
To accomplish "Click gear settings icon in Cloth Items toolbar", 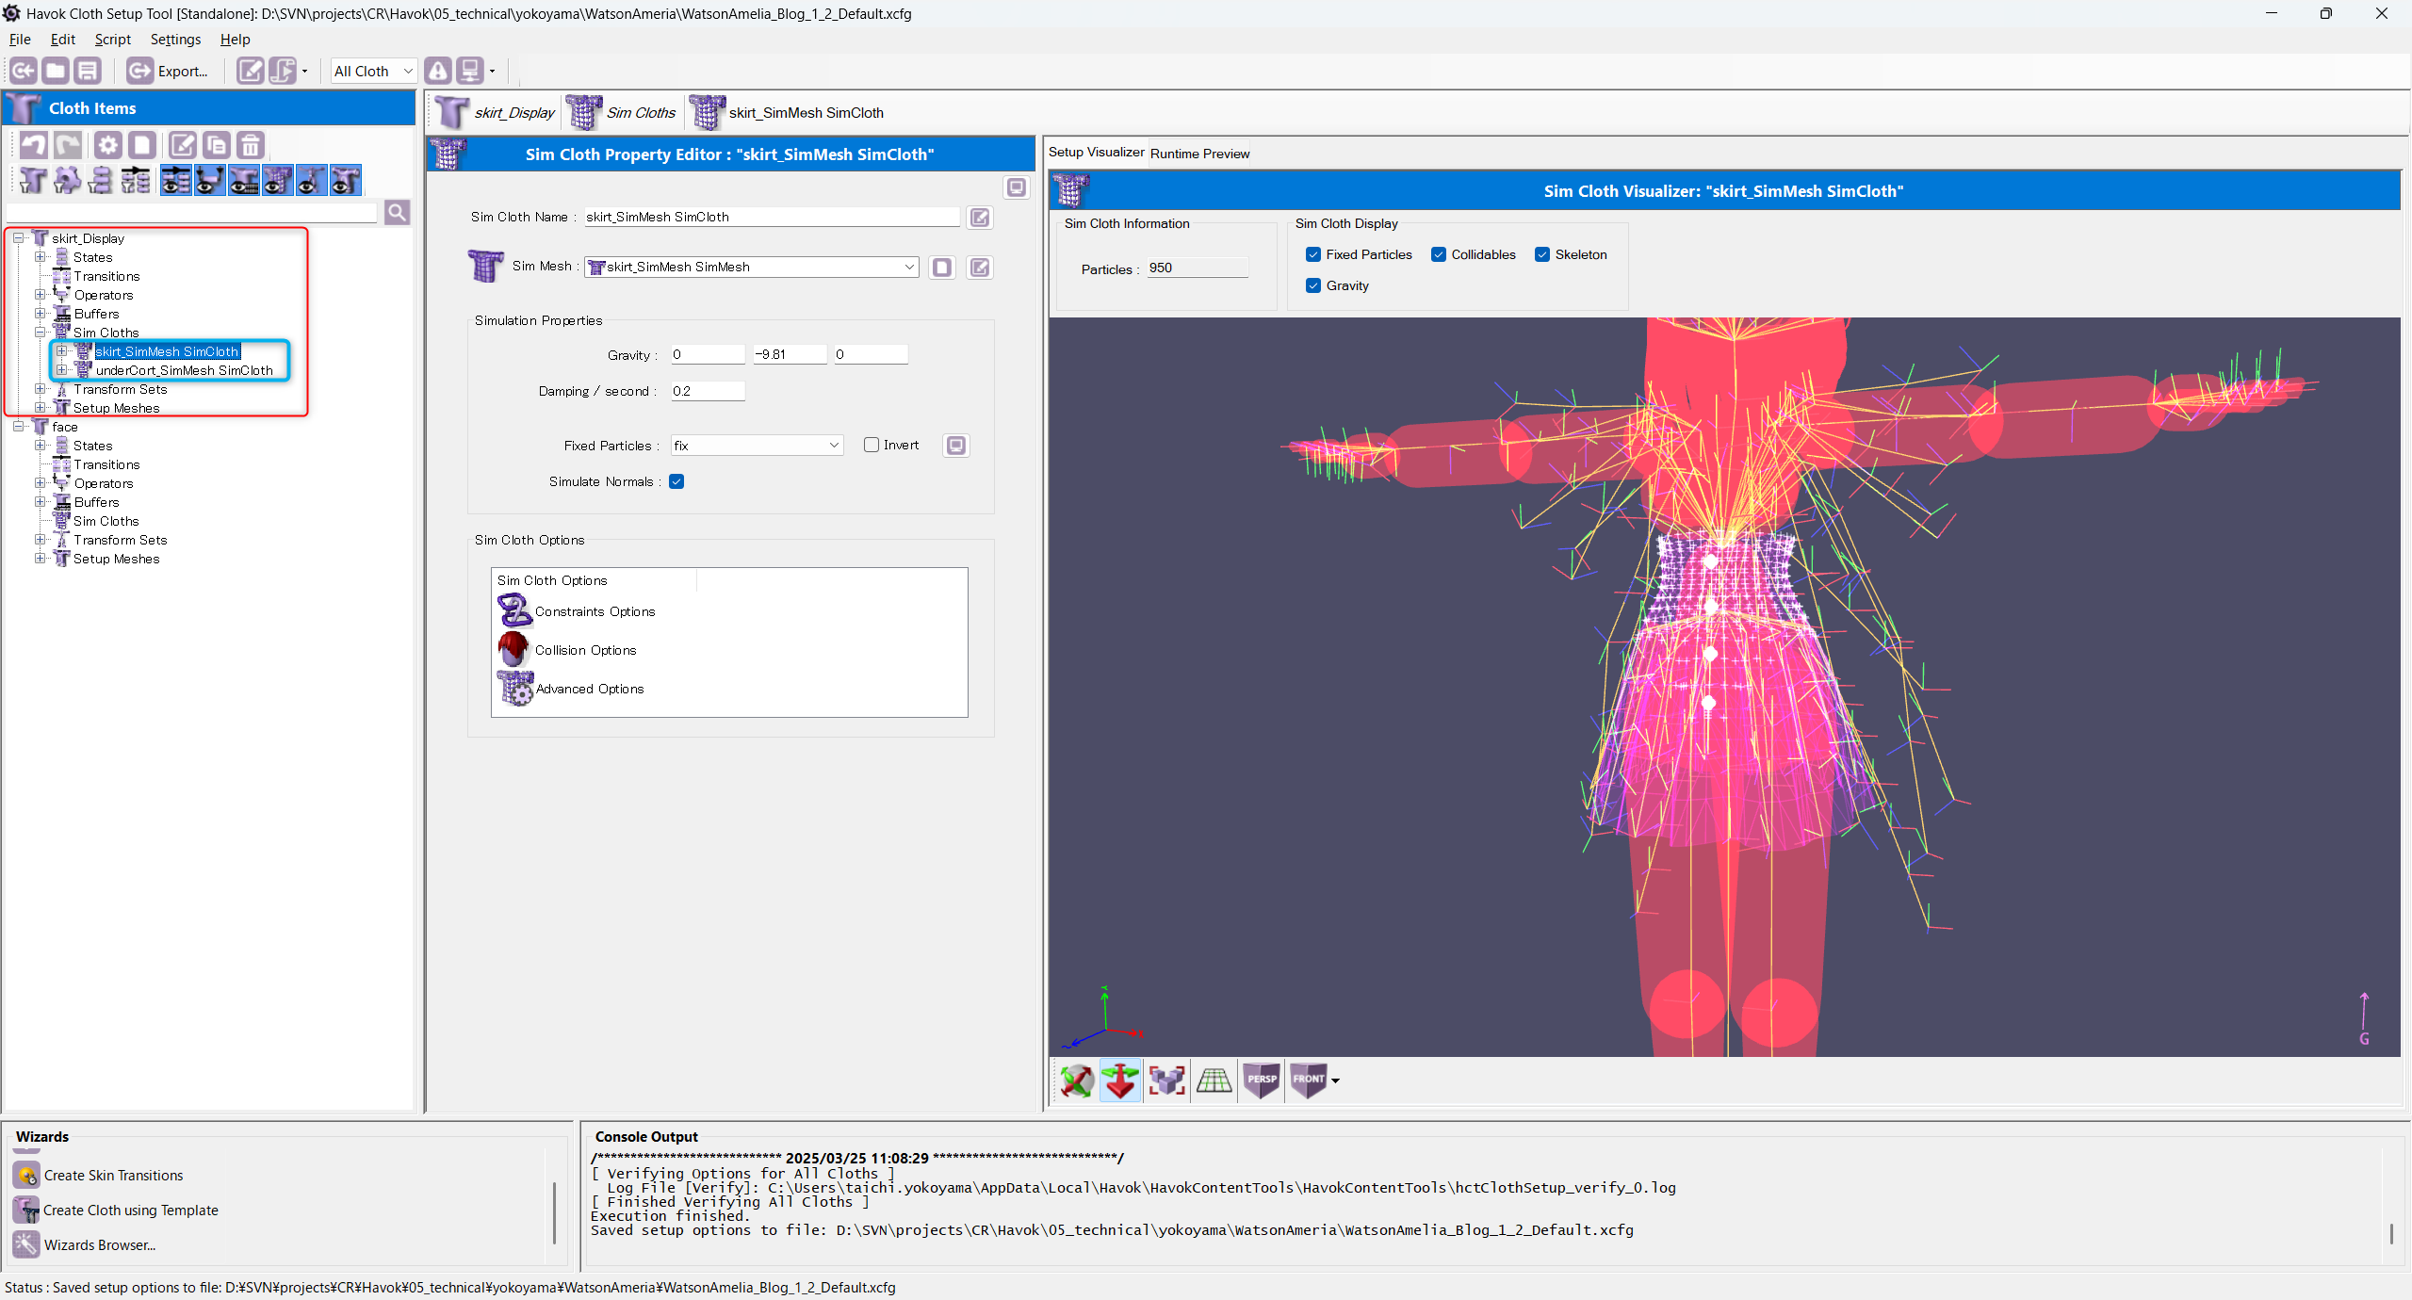I will coord(108,145).
